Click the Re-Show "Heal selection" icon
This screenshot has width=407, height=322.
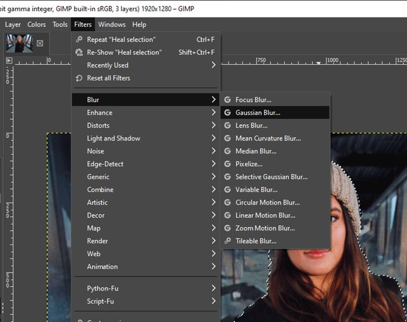point(79,52)
